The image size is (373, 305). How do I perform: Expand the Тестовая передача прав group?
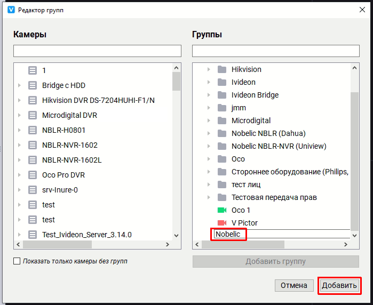pyautogui.click(x=209, y=197)
